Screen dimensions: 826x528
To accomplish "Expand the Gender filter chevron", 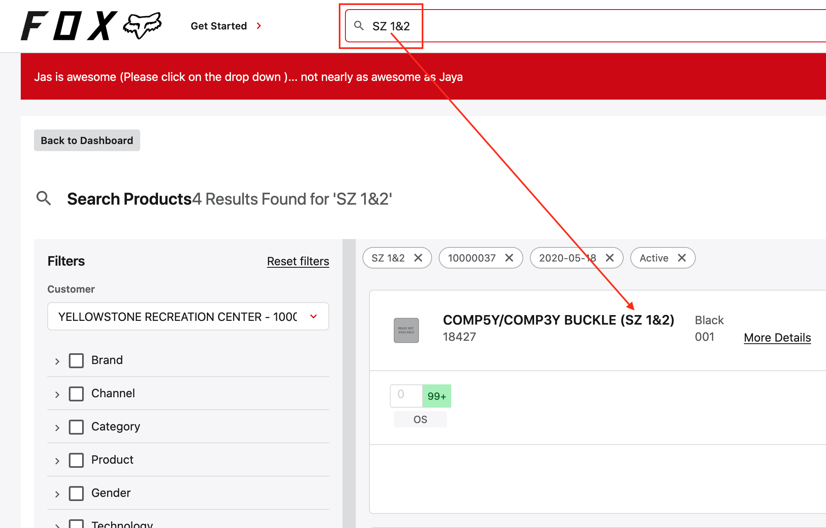I will (x=57, y=494).
